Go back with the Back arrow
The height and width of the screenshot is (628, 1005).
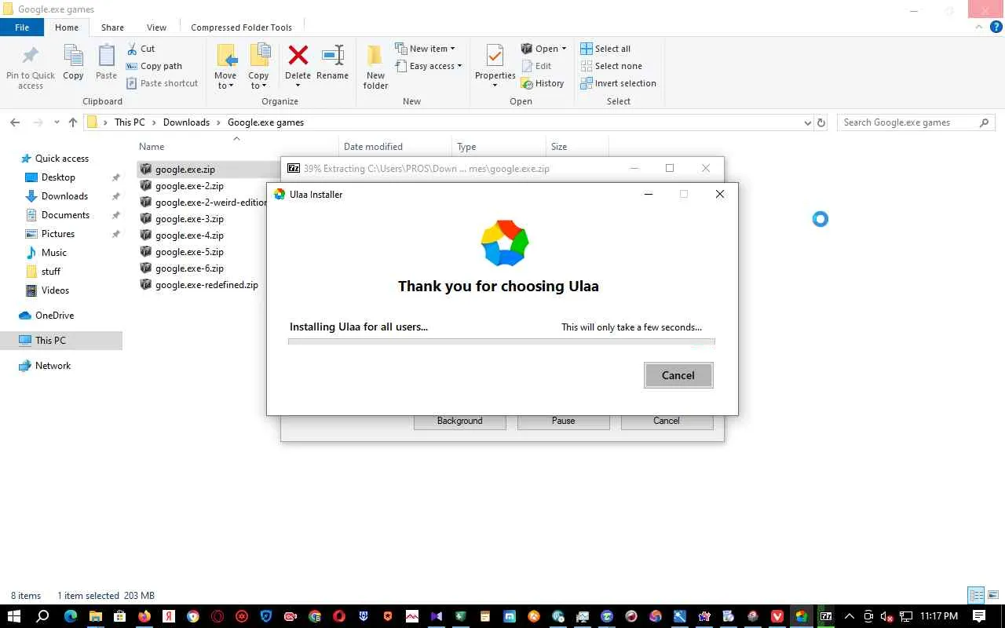click(15, 122)
